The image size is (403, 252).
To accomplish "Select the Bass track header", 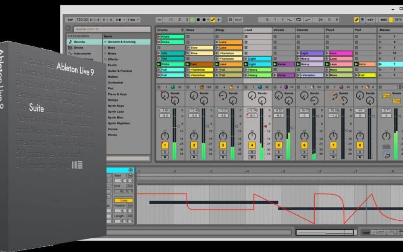I will click(199, 30).
